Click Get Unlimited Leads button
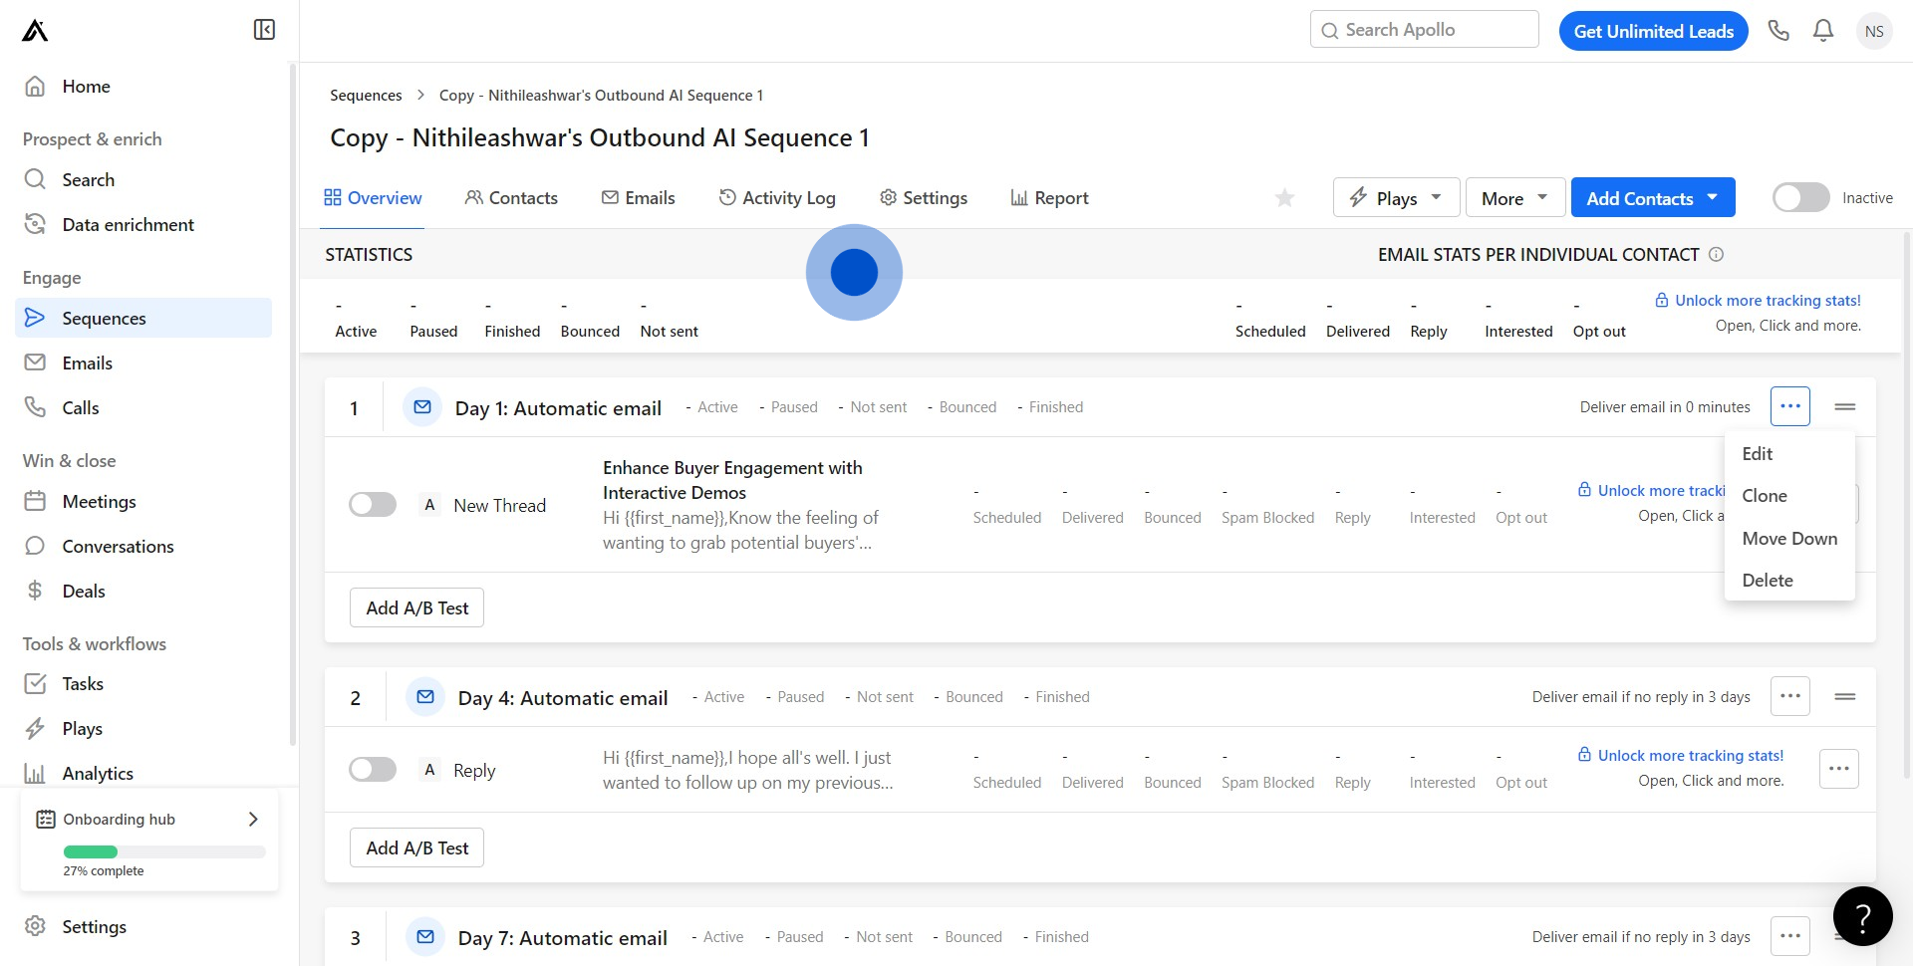1913x966 pixels. point(1653,31)
